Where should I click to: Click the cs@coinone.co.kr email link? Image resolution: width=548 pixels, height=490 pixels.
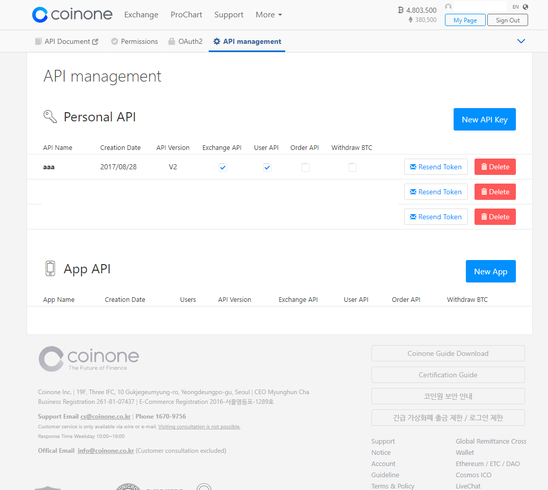coord(106,417)
